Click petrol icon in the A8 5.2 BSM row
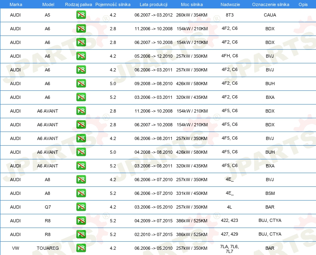The width and height of the screenshot is (316, 255). (81, 193)
